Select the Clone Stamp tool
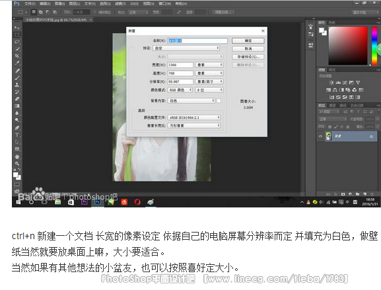Screen dimensions: 381x290 [x=17, y=85]
